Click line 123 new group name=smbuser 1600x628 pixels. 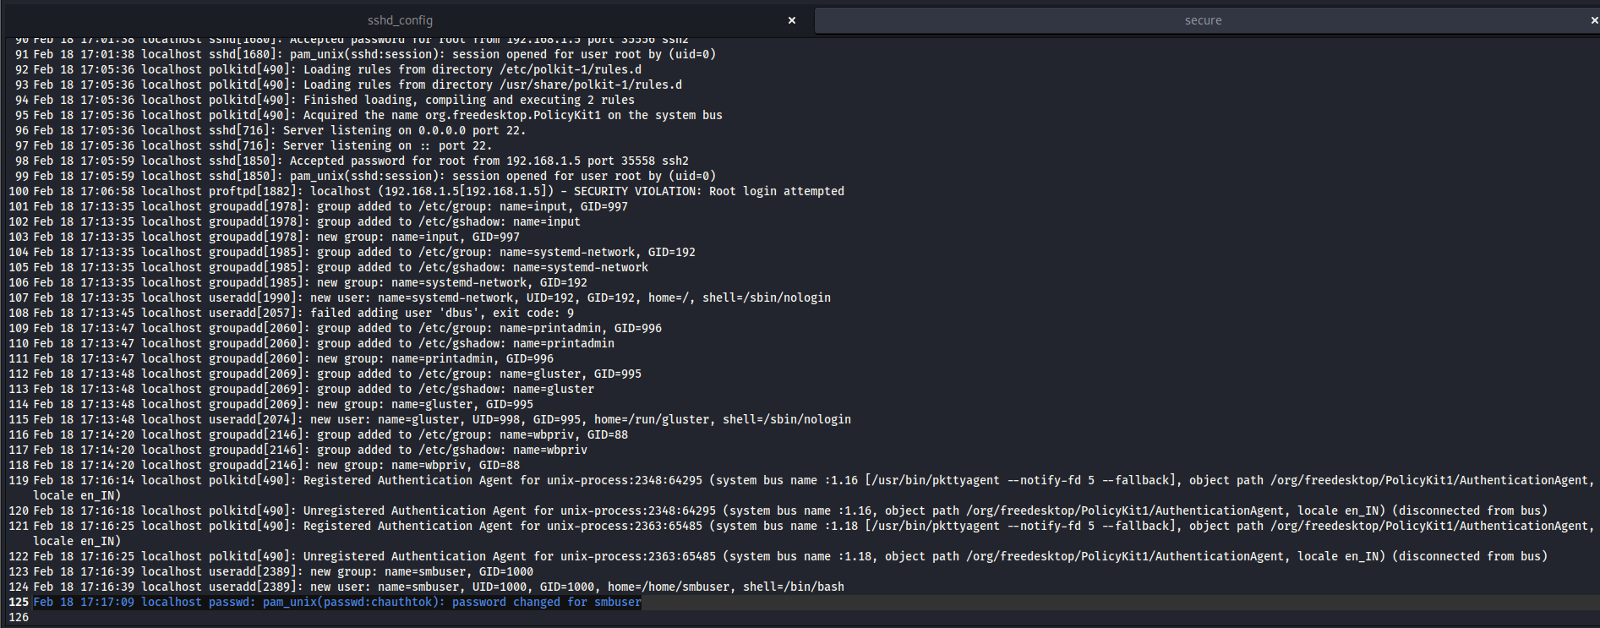(283, 571)
